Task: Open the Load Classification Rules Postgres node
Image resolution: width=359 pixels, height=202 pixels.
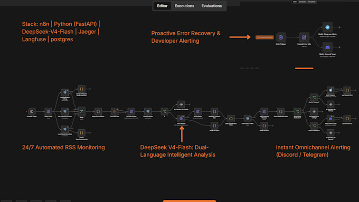Action: [65, 129]
